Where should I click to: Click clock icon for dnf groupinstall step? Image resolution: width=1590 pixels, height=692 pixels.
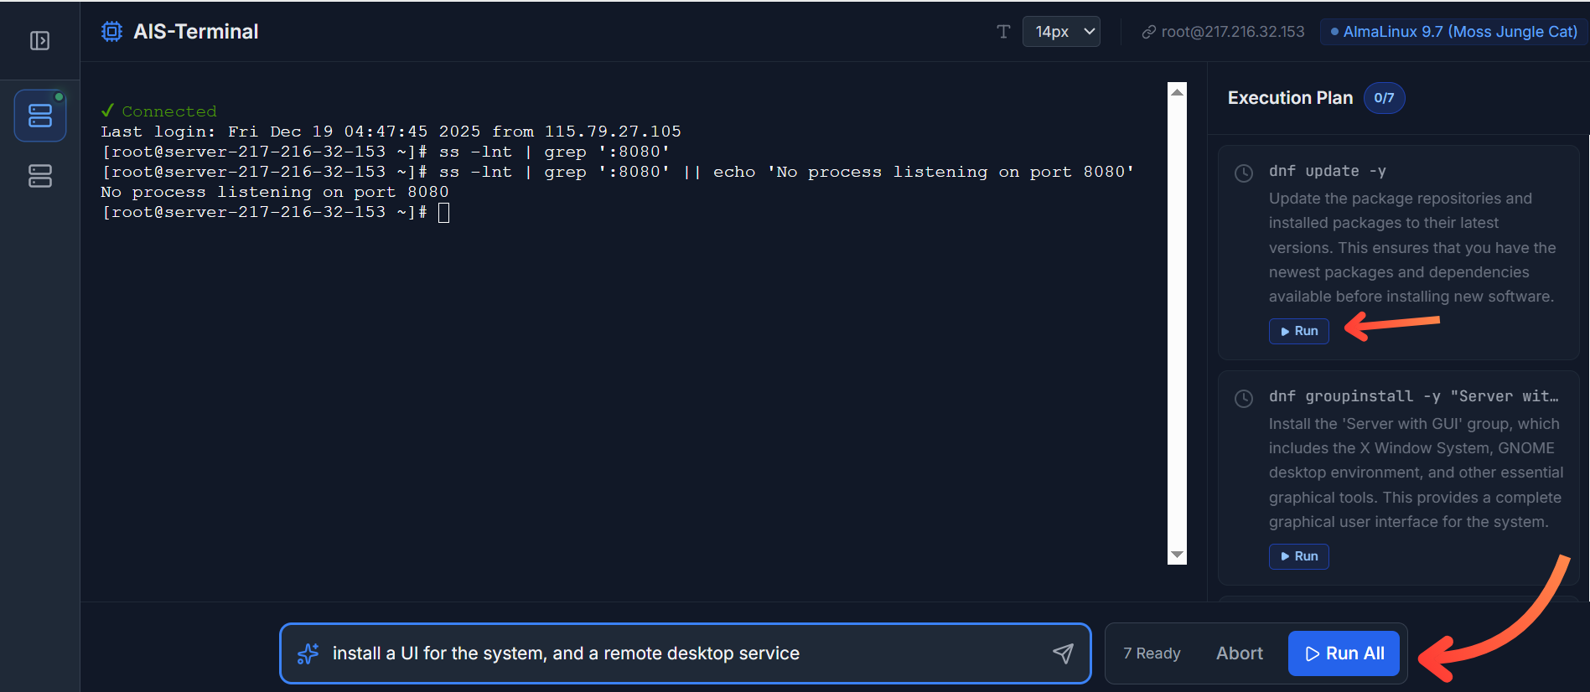(1244, 399)
